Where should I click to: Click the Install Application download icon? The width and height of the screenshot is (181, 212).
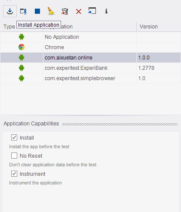[x=10, y=11]
